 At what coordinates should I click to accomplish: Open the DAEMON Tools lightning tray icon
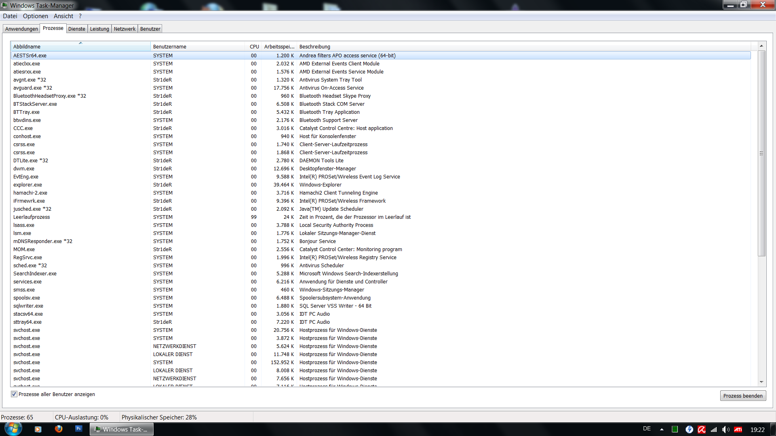[689, 430]
